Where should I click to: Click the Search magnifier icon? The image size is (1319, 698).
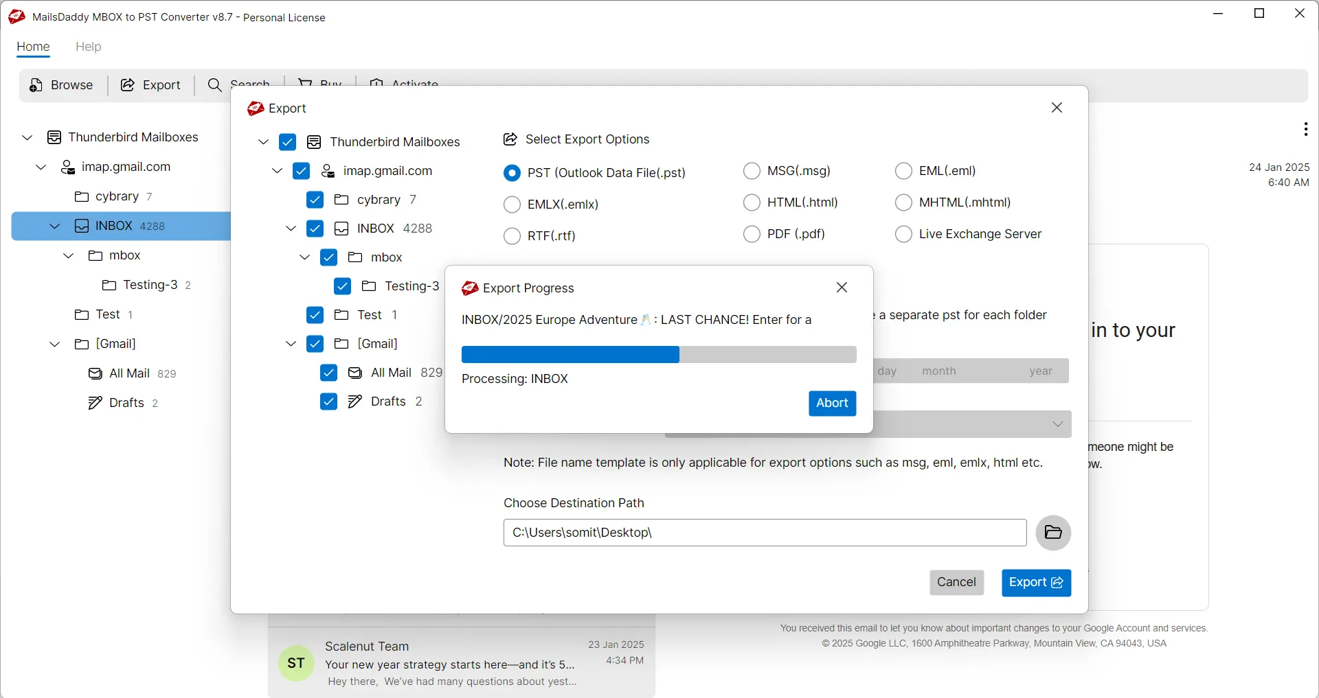coord(214,85)
